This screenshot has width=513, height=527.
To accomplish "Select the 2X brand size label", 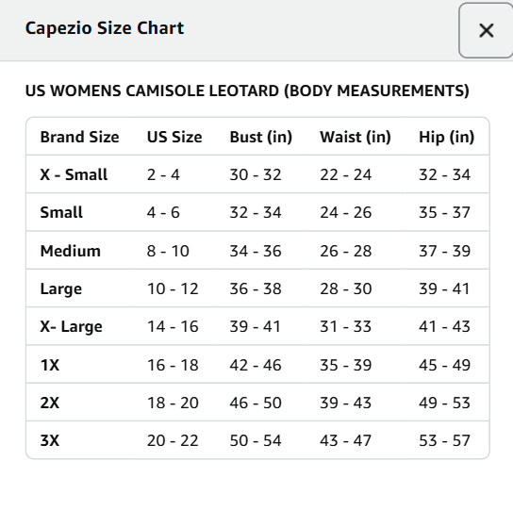I will 50,403.
